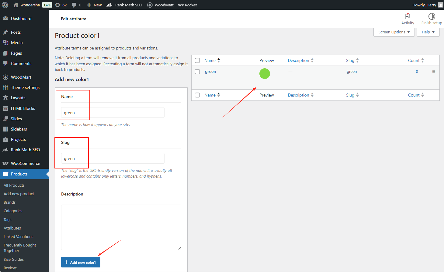Expand the Help dropdown
The height and width of the screenshot is (272, 444).
point(428,32)
